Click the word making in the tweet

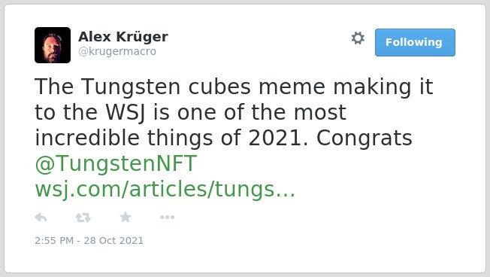372,87
